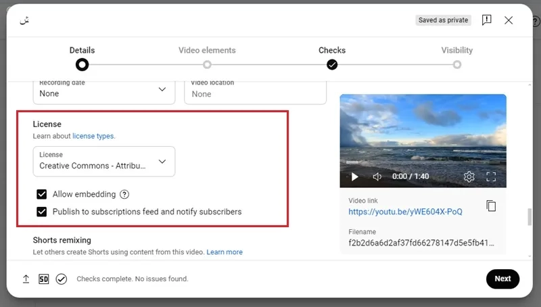The width and height of the screenshot is (541, 307).
Task: Click the Video location input field
Action: point(256,92)
